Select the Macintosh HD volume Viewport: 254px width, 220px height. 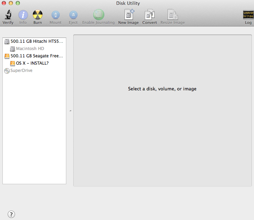tap(34, 49)
